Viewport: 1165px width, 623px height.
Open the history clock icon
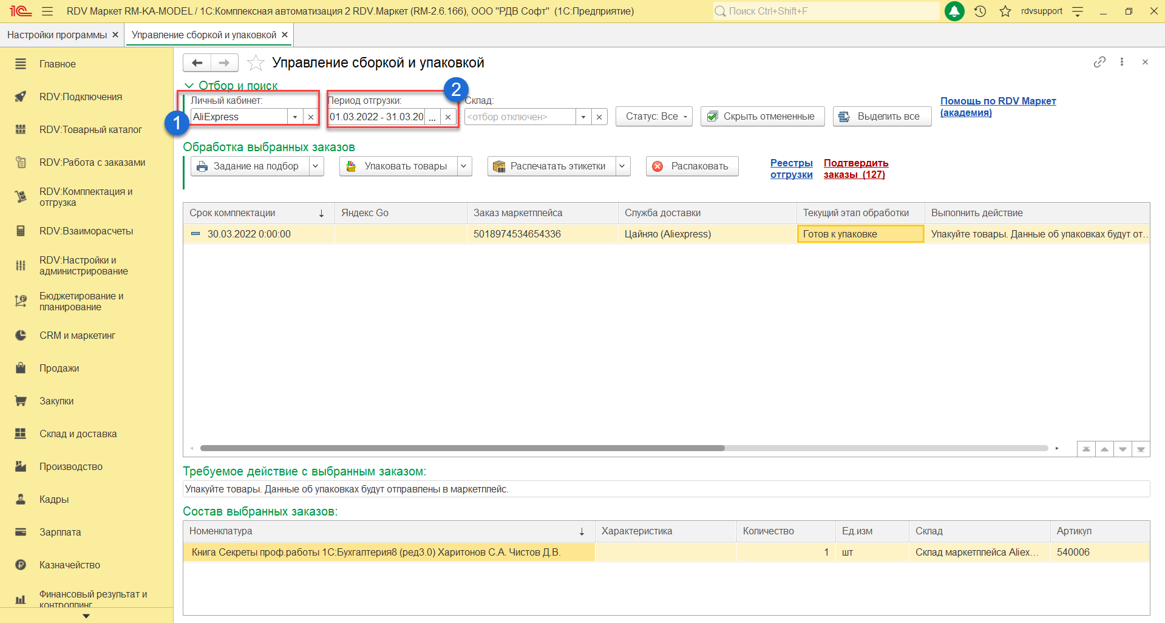tap(980, 11)
